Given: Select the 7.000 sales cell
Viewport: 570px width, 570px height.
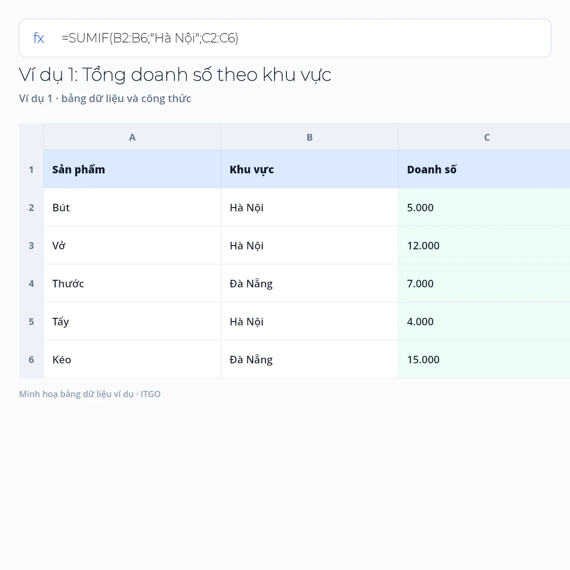Looking at the screenshot, I should point(484,284).
